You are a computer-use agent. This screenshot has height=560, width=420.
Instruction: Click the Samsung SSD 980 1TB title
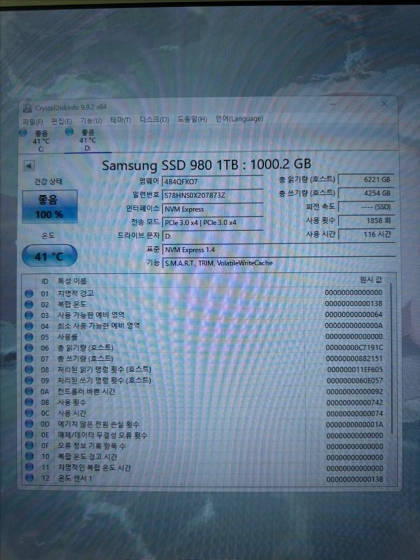tap(207, 165)
